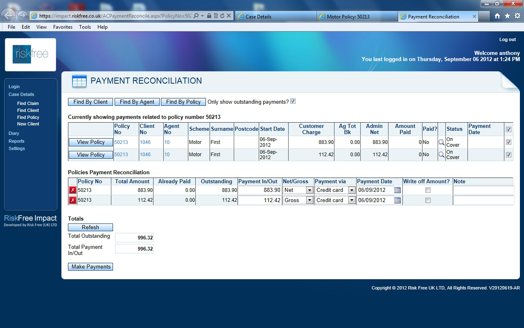524x328 pixels.
Task: Click the Total Outstanding value field
Action: click(134, 238)
